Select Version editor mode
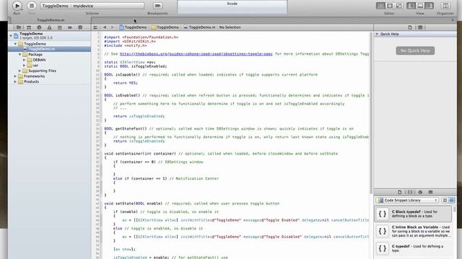This screenshot has width=462, height=259. pyautogui.click(x=398, y=6)
